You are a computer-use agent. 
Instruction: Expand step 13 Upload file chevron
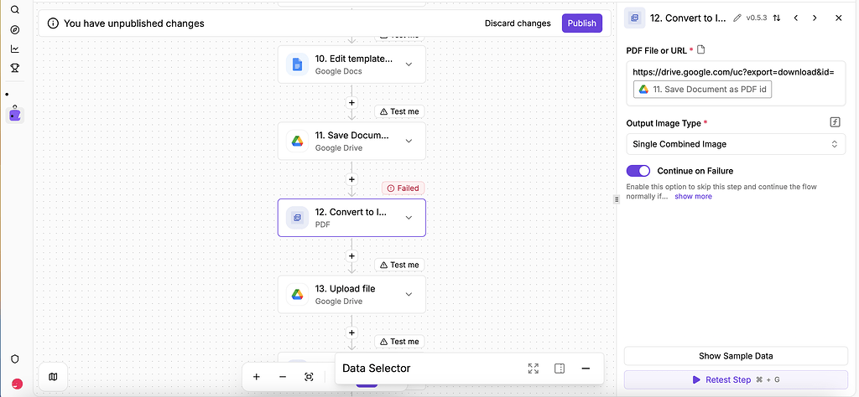pyautogui.click(x=409, y=294)
